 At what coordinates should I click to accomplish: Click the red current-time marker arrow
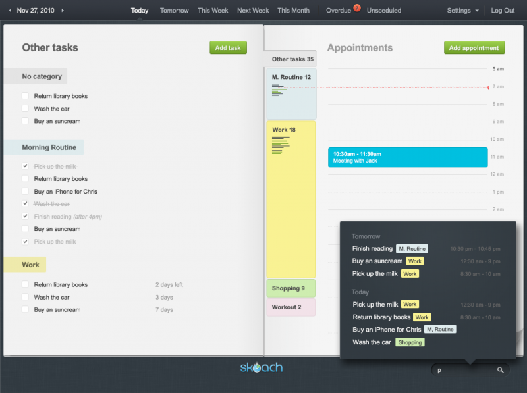pyautogui.click(x=488, y=87)
